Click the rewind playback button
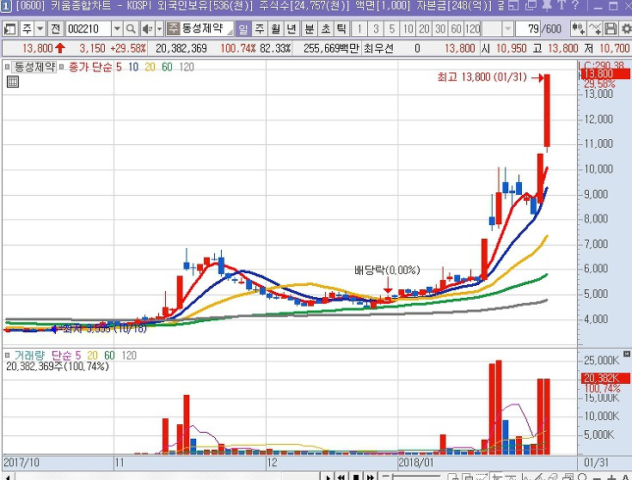 click(341, 477)
